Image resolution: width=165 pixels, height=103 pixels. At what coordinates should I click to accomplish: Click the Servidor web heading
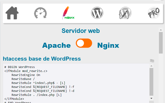(81, 31)
